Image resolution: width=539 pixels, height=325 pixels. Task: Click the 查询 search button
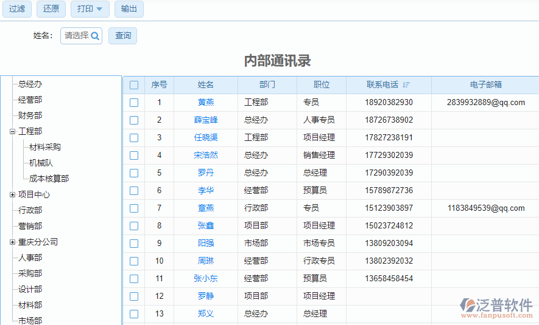[x=123, y=36]
